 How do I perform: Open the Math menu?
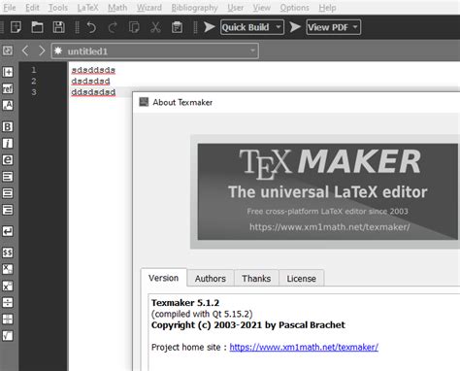tap(117, 8)
